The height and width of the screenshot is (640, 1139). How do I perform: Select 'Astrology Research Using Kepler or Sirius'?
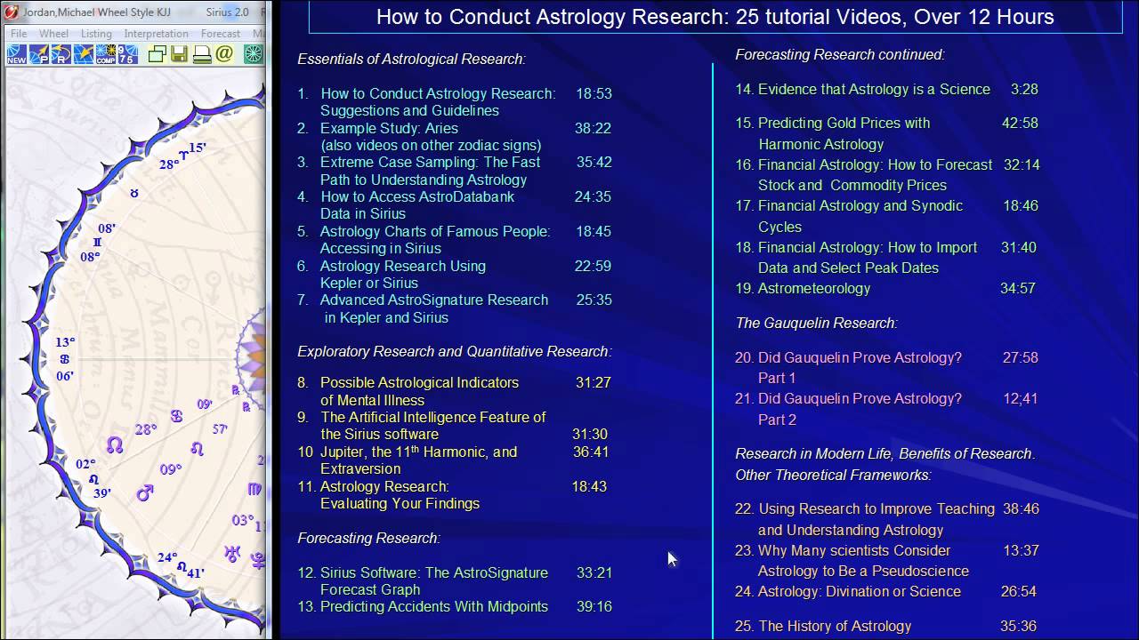pyautogui.click(x=403, y=275)
